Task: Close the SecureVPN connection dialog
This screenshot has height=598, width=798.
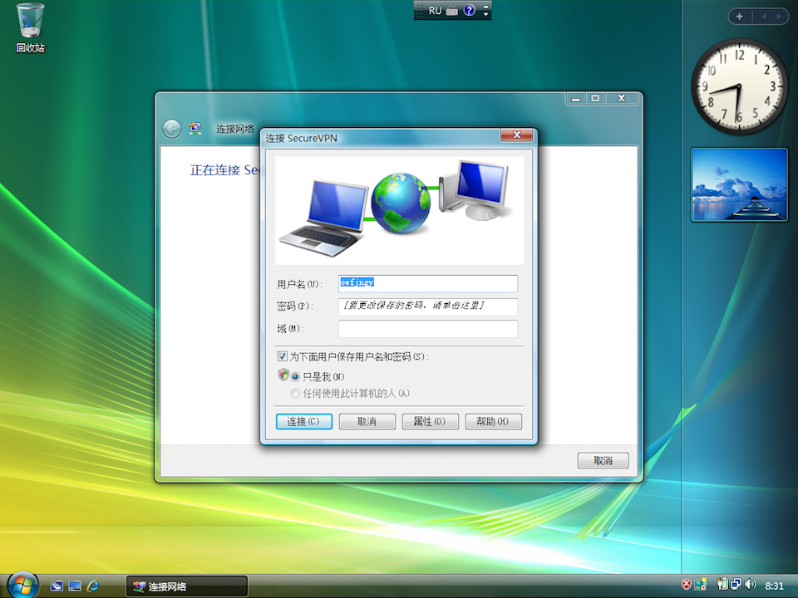Action: pos(516,135)
